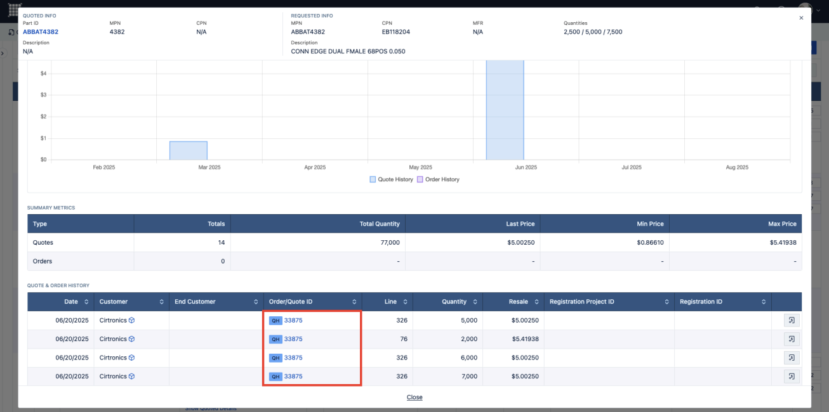Toggle Quote History series in chart legend
This screenshot has width=829, height=412.
point(391,179)
